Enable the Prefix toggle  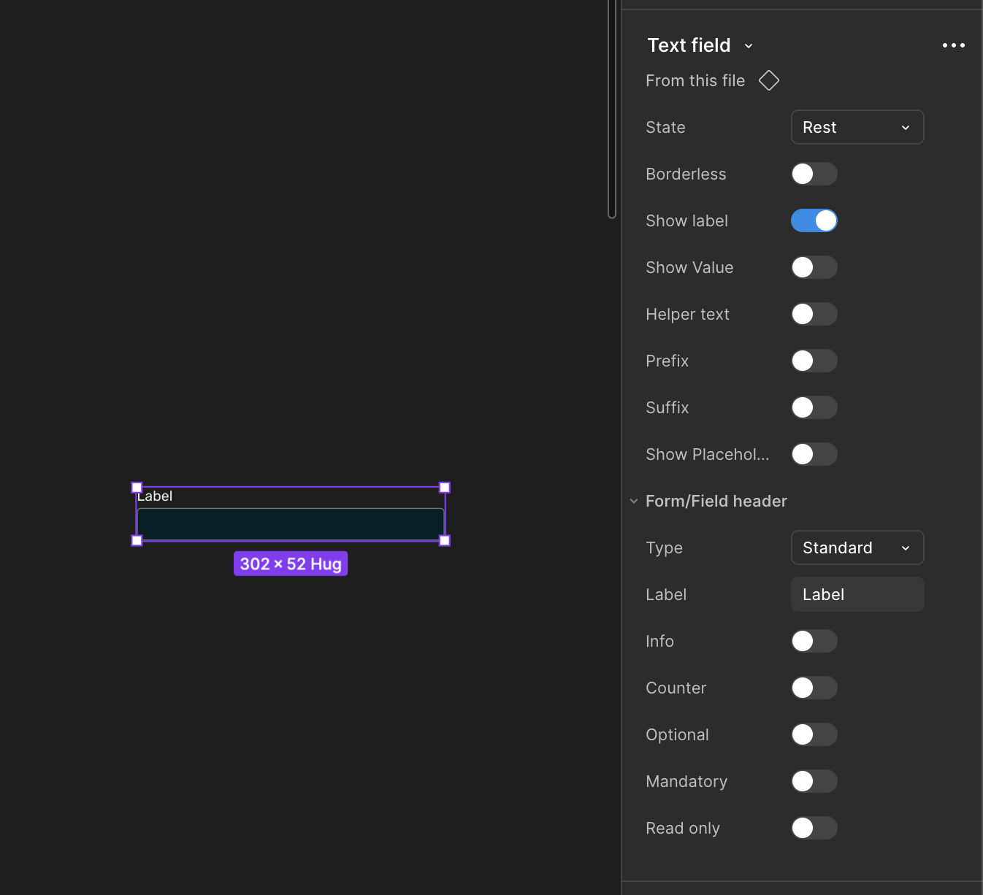tap(814, 361)
